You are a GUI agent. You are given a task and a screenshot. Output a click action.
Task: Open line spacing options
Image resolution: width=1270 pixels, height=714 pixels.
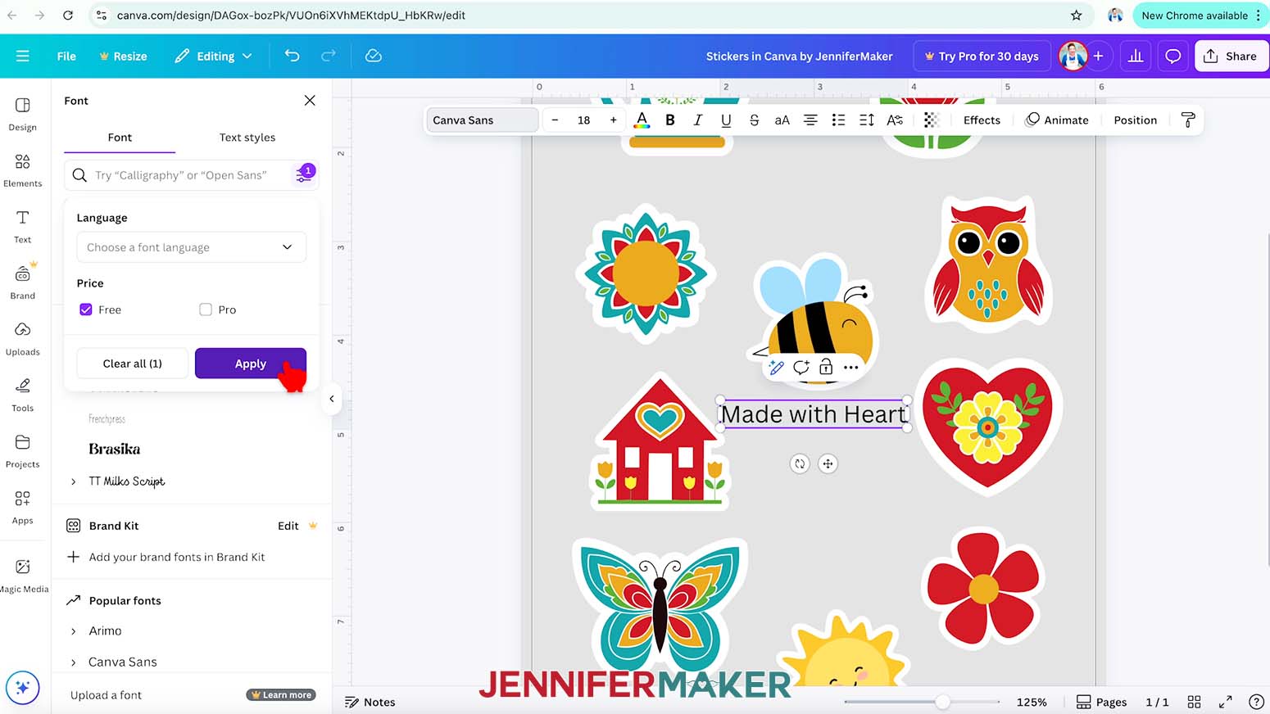point(867,120)
